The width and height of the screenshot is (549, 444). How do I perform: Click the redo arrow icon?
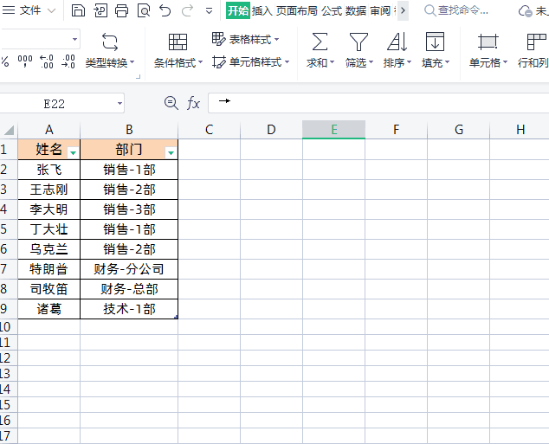click(x=187, y=10)
